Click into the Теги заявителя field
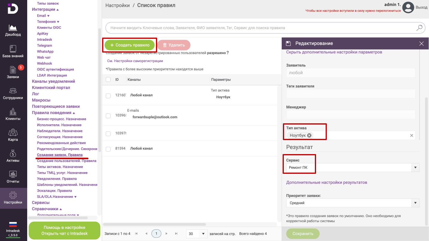This screenshot has height=241, width=429. point(350,94)
